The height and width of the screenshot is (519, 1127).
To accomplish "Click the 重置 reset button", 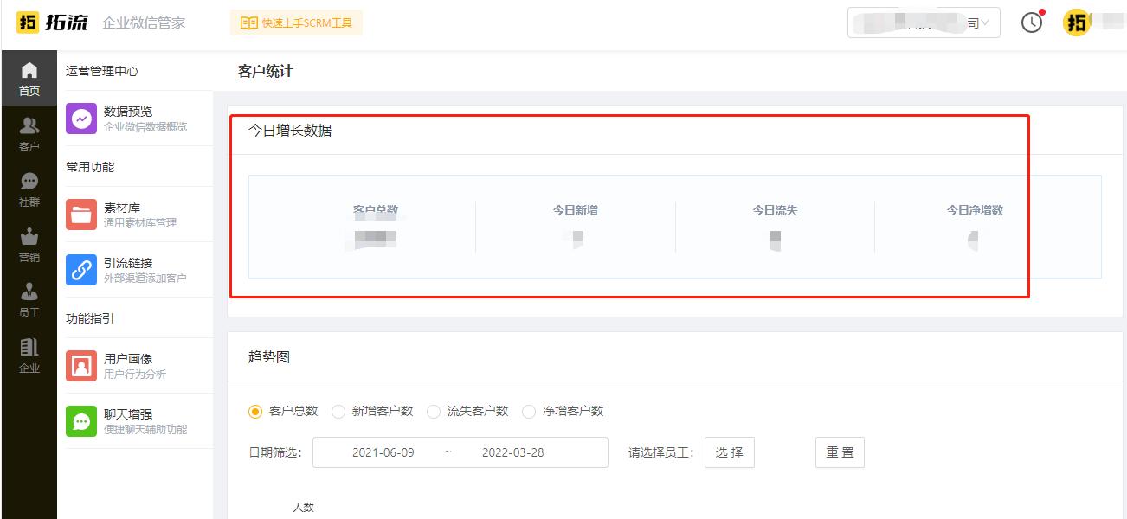I will coord(838,452).
